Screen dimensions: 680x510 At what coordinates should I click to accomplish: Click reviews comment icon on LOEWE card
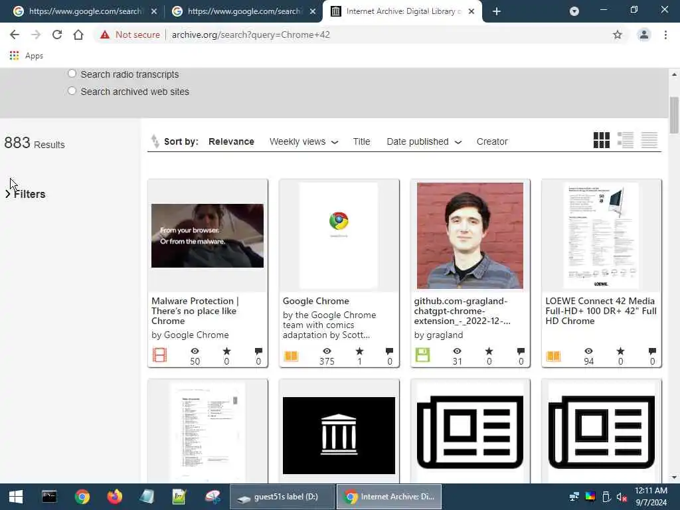tap(652, 351)
